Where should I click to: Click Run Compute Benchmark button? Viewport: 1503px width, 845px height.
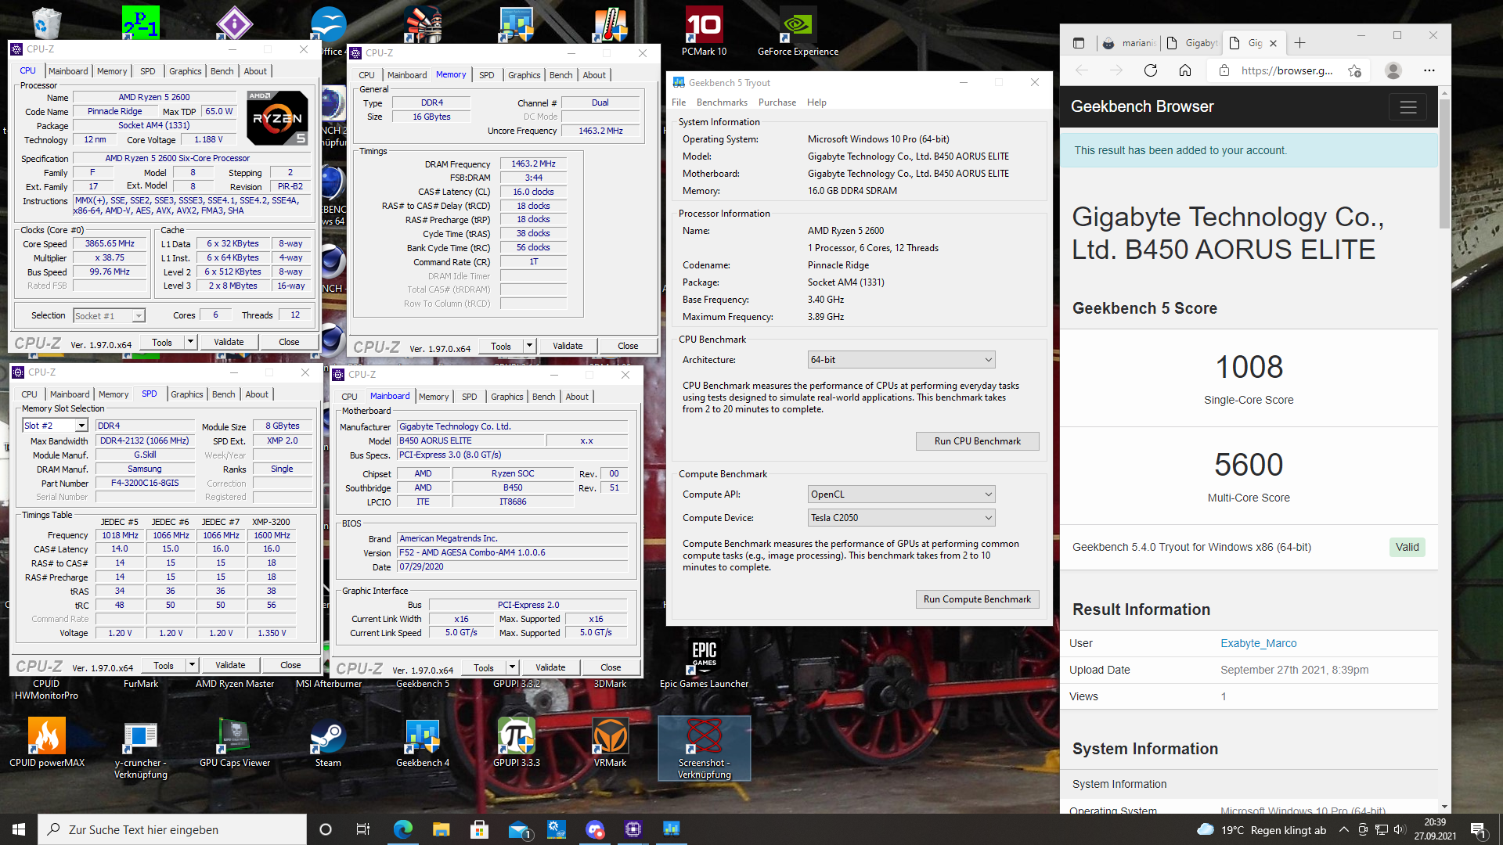tap(977, 599)
